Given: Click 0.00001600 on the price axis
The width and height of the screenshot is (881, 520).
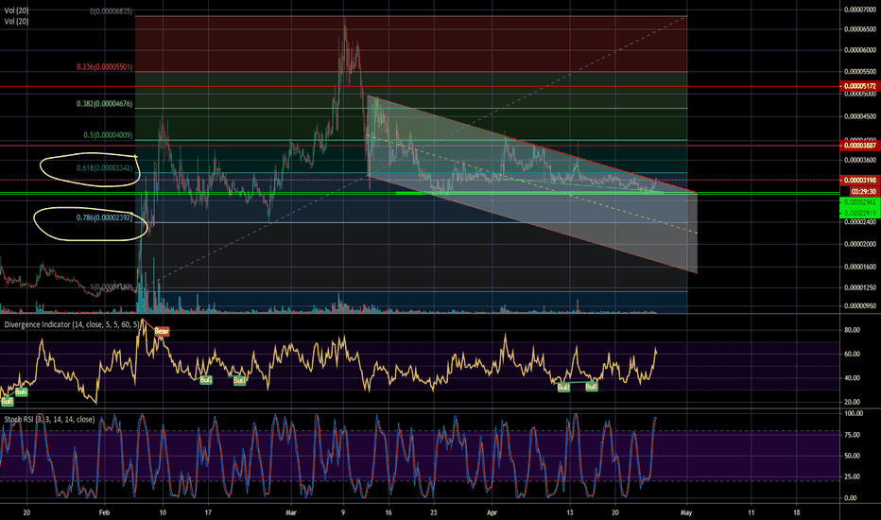Looking at the screenshot, I should (x=859, y=267).
